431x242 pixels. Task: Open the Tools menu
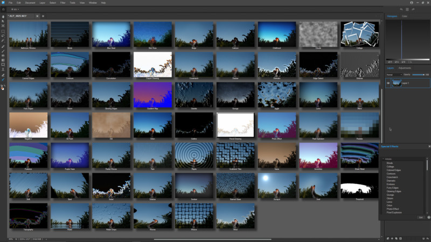[72, 3]
